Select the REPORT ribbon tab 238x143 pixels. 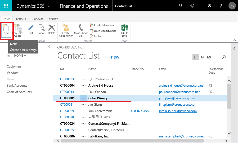click(53, 19)
